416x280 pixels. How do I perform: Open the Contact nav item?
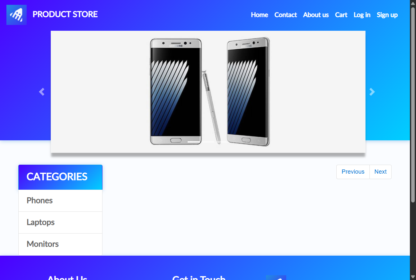point(286,15)
